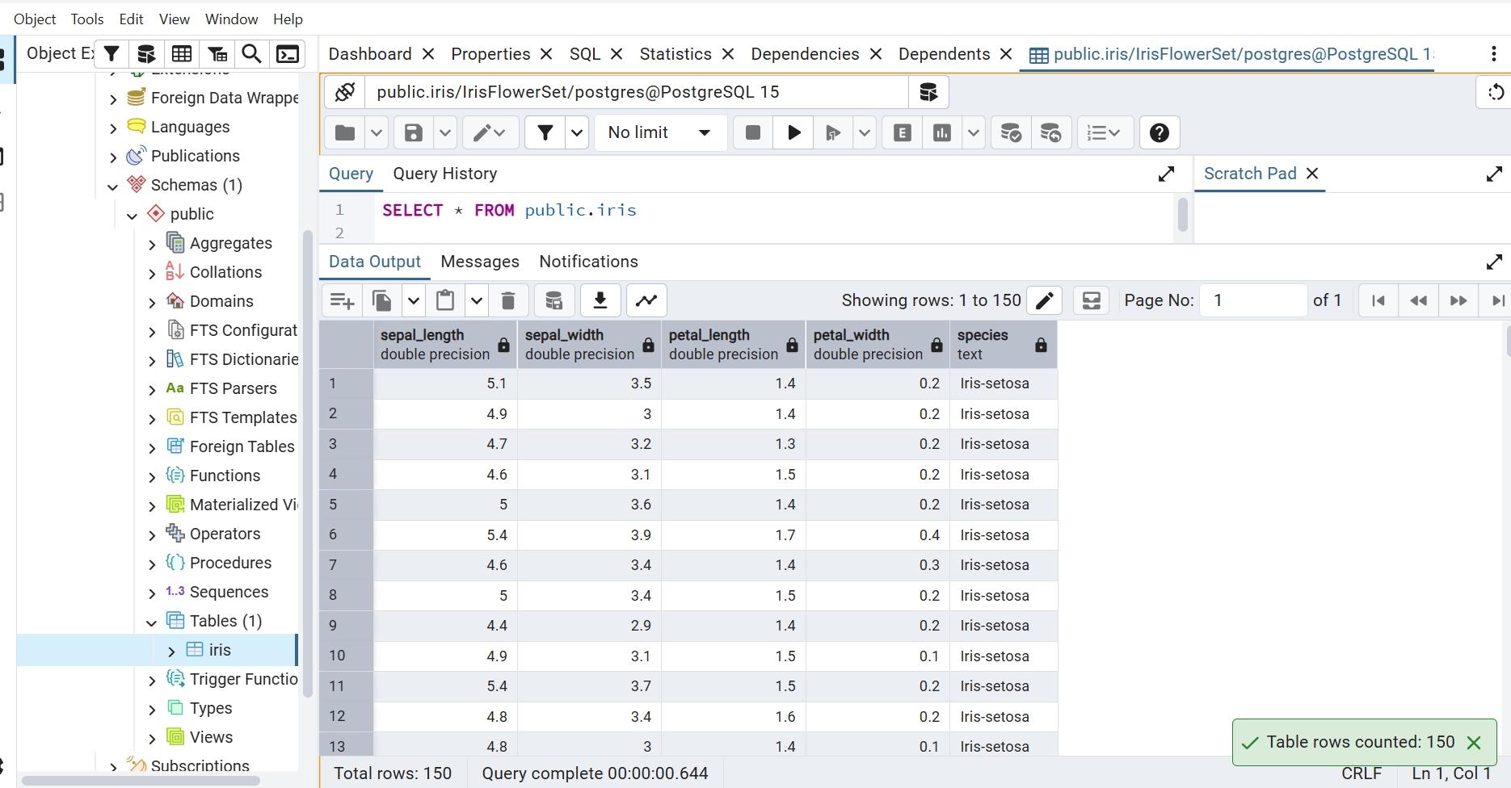The height and width of the screenshot is (788, 1511).
Task: Click the Explain Analyze chart icon
Action: (942, 132)
